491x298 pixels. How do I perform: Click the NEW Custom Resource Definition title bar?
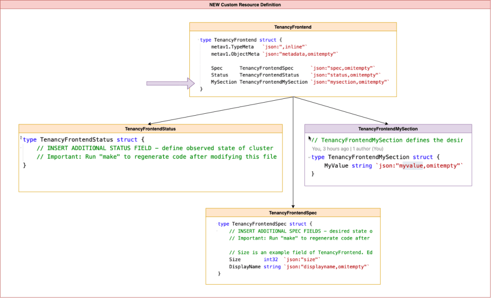pos(245,4)
